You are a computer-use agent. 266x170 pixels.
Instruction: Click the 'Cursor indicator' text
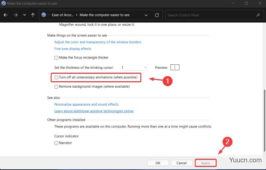[66, 136]
